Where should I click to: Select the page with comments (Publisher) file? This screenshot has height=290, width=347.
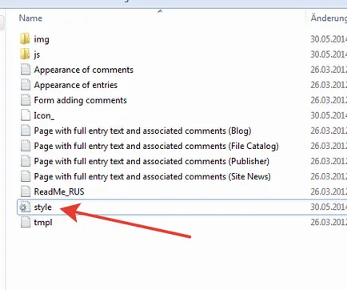pos(152,161)
